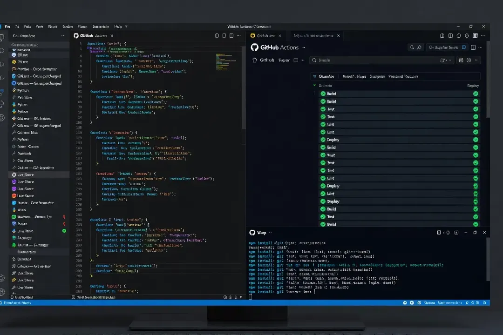Focus the search field in the GitHub Actions panel

tap(382, 60)
